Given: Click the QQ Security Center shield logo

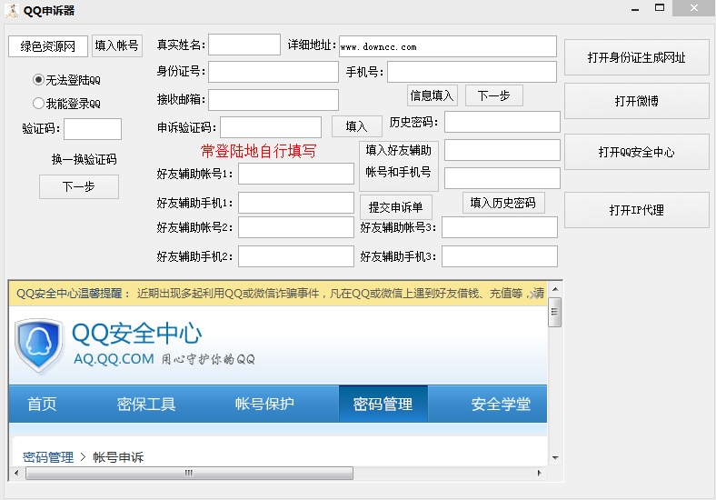Looking at the screenshot, I should (39, 345).
